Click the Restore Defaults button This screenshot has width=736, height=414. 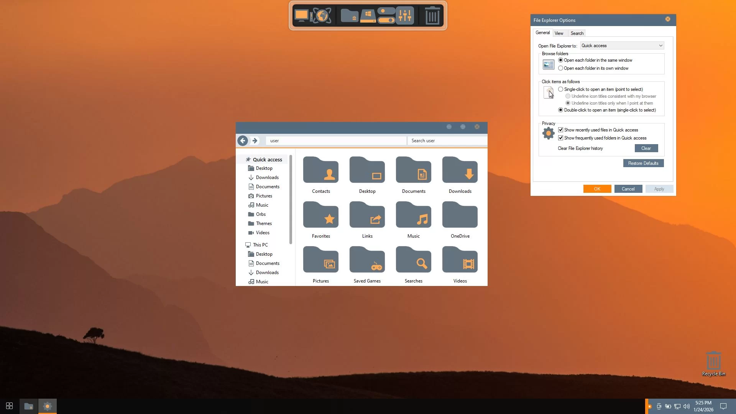(x=643, y=163)
